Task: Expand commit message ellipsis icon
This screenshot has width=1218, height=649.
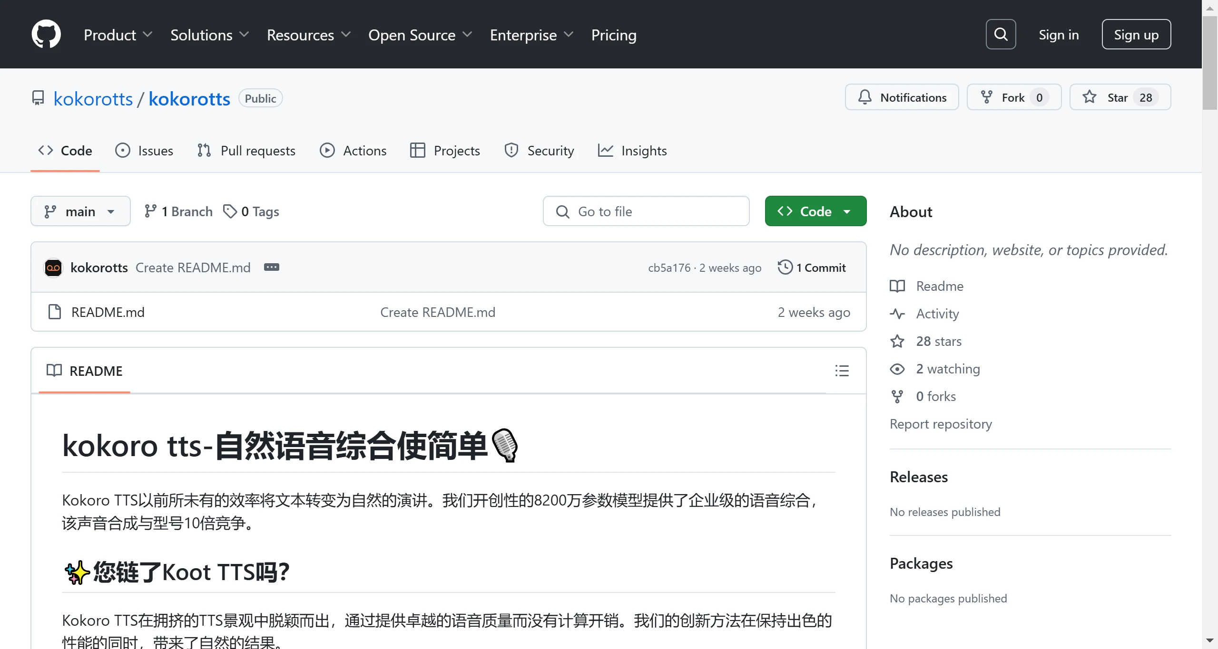Action: point(272,267)
